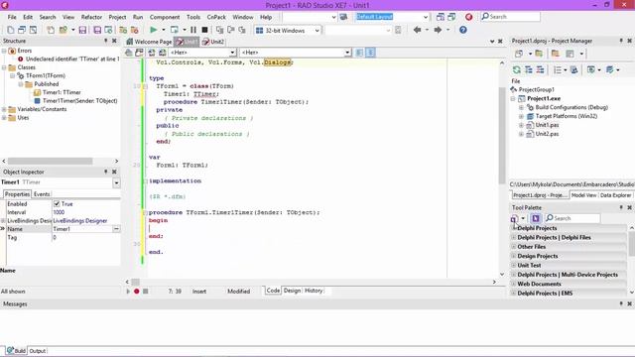Open the Output tab in Messages
Viewport: 635px width, 357px height.
[38, 351]
